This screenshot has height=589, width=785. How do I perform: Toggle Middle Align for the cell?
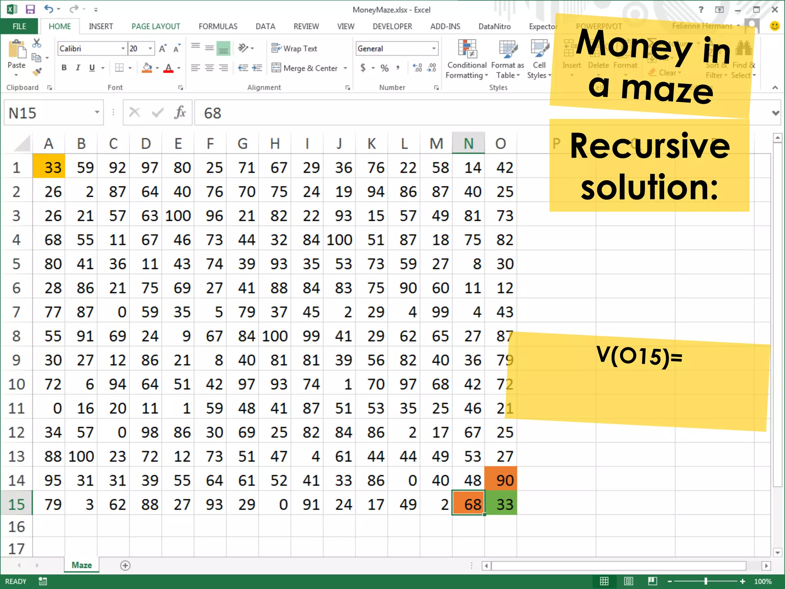click(x=209, y=48)
